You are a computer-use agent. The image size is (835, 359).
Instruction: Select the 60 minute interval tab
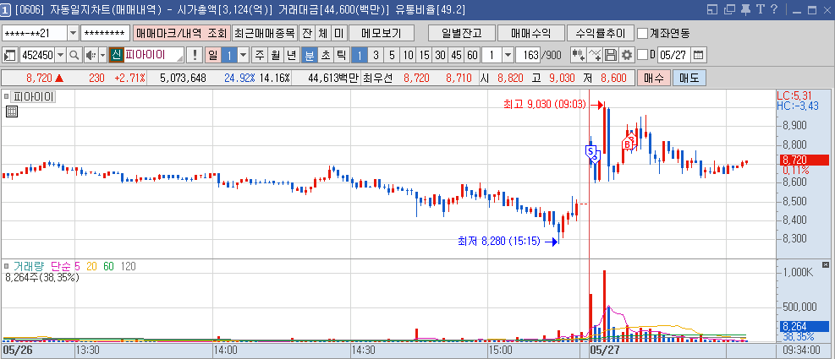(472, 55)
